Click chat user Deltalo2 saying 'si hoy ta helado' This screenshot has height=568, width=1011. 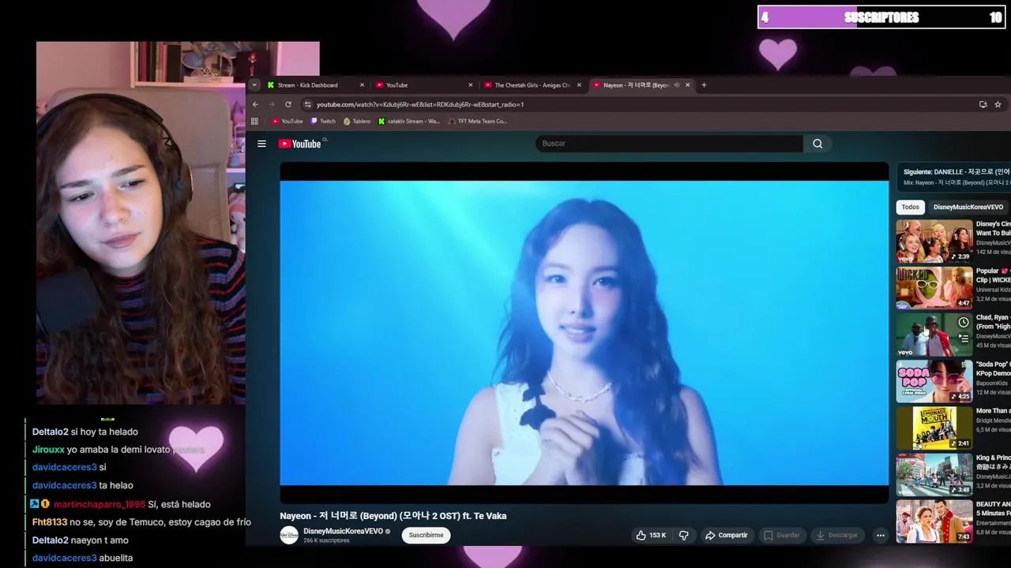(85, 432)
